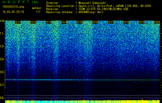Click the 0.8 frequency axis label
This screenshot has height=103, width=162.
(x=2, y=72)
